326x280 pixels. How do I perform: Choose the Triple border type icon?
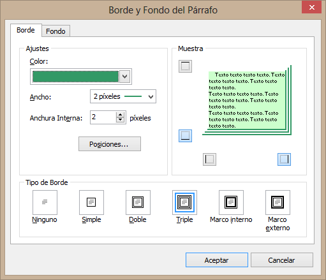click(184, 202)
